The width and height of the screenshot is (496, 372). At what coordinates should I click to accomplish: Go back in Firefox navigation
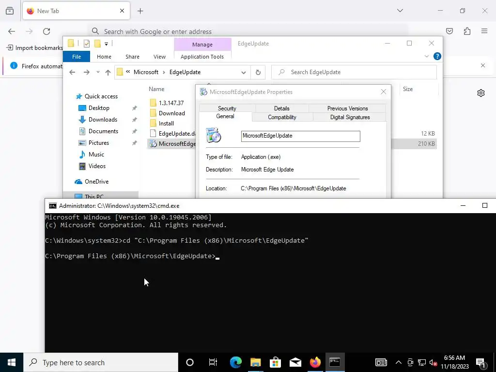tap(12, 31)
